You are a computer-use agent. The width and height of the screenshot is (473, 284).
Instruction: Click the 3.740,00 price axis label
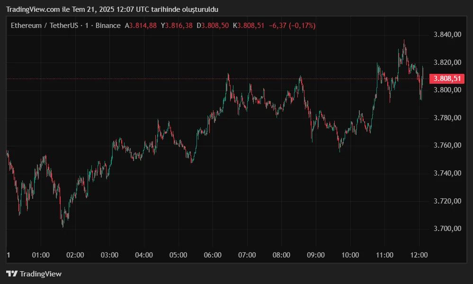(447, 173)
